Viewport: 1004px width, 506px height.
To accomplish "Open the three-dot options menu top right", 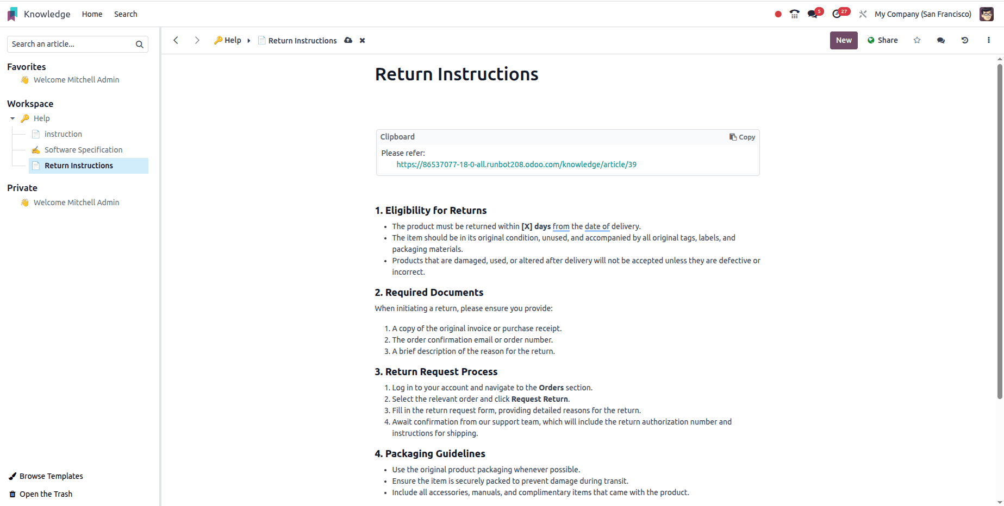I will 989,40.
